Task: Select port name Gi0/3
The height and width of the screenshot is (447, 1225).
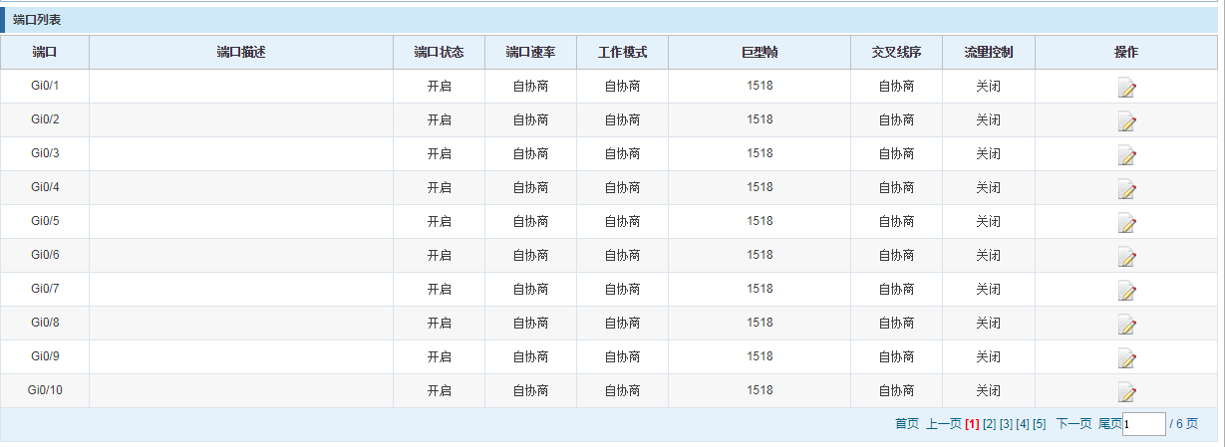Action: point(45,153)
